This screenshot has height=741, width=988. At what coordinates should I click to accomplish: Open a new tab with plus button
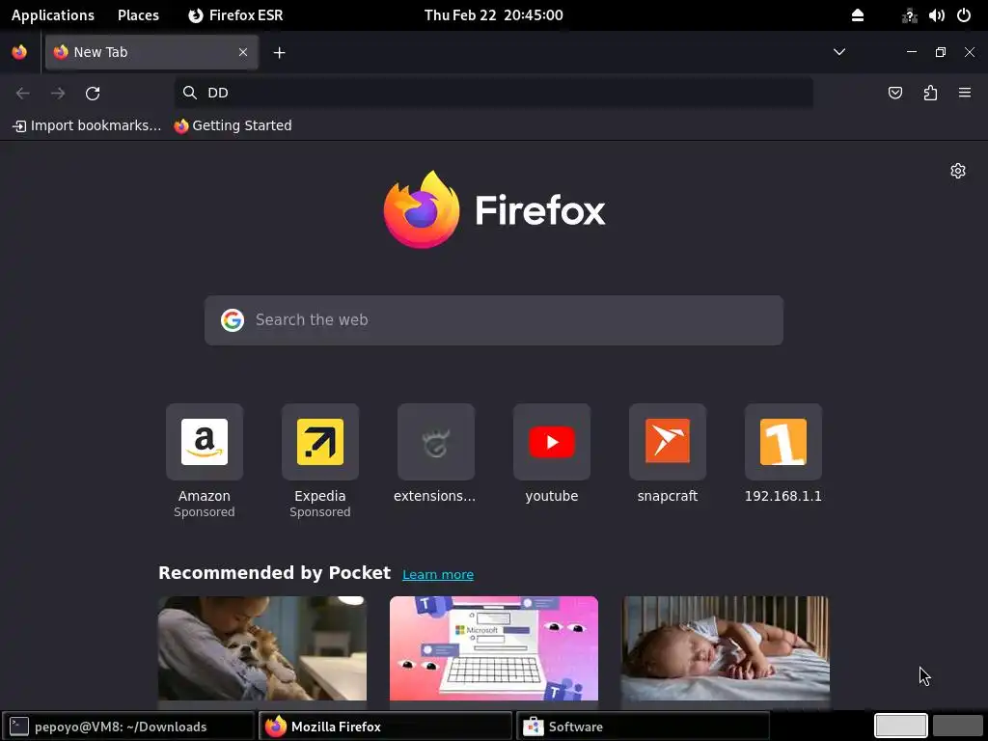tap(279, 53)
